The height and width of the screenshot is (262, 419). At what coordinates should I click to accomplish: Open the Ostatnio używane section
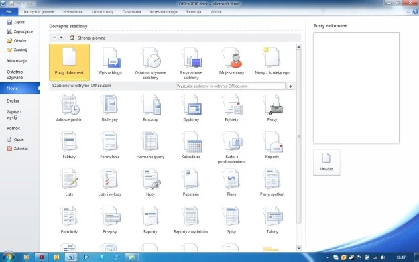pos(15,74)
